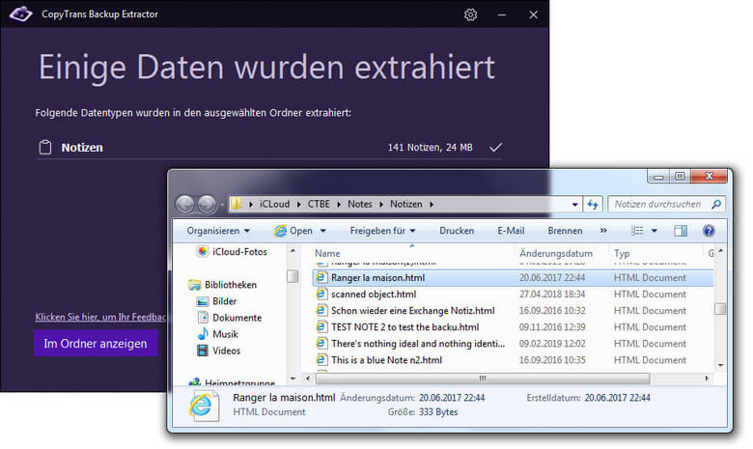Click the Videos film icon
753x449 pixels.
click(203, 351)
